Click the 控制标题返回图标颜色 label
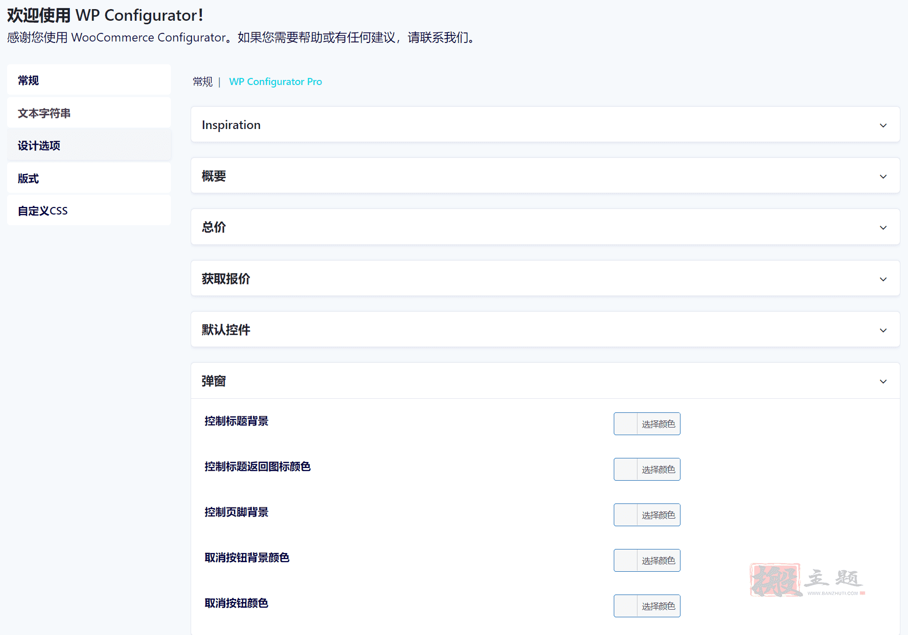 click(257, 467)
